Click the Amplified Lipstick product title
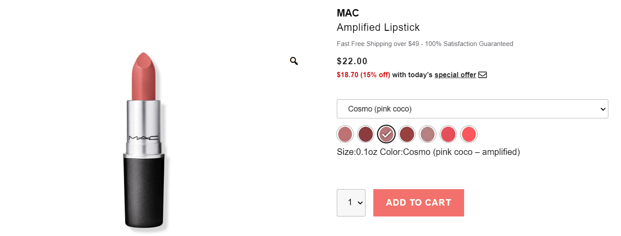This screenshot has width=621, height=236. [378, 28]
